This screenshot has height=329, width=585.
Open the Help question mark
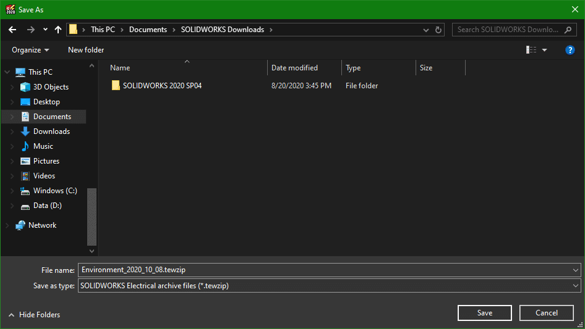click(x=570, y=50)
